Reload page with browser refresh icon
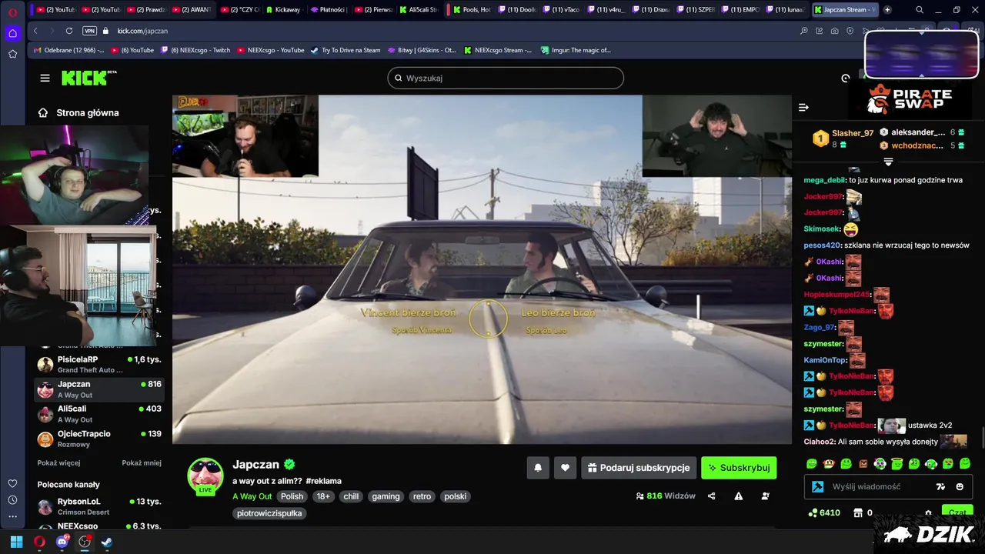Screen dimensions: 985x554 pyautogui.click(x=69, y=31)
